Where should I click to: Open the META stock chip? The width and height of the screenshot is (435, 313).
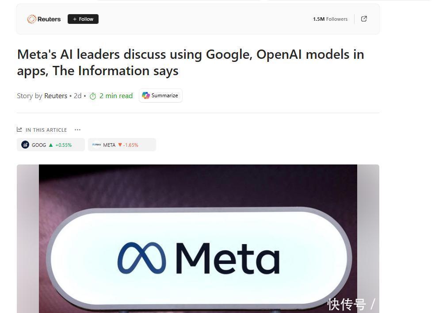point(122,145)
